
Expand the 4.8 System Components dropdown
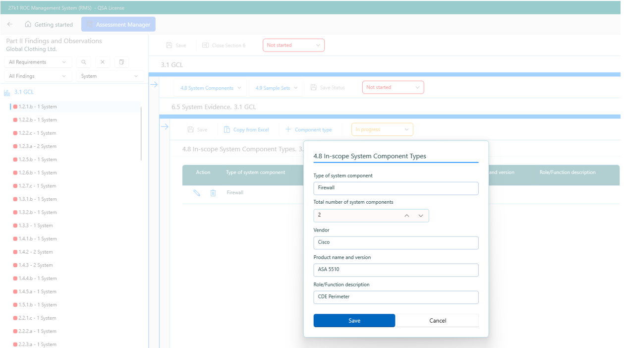[x=211, y=88]
